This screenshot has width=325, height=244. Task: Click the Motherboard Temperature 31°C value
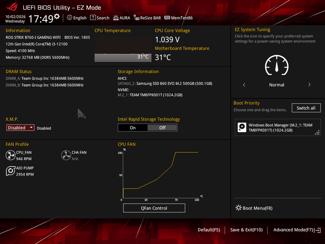[x=163, y=57]
